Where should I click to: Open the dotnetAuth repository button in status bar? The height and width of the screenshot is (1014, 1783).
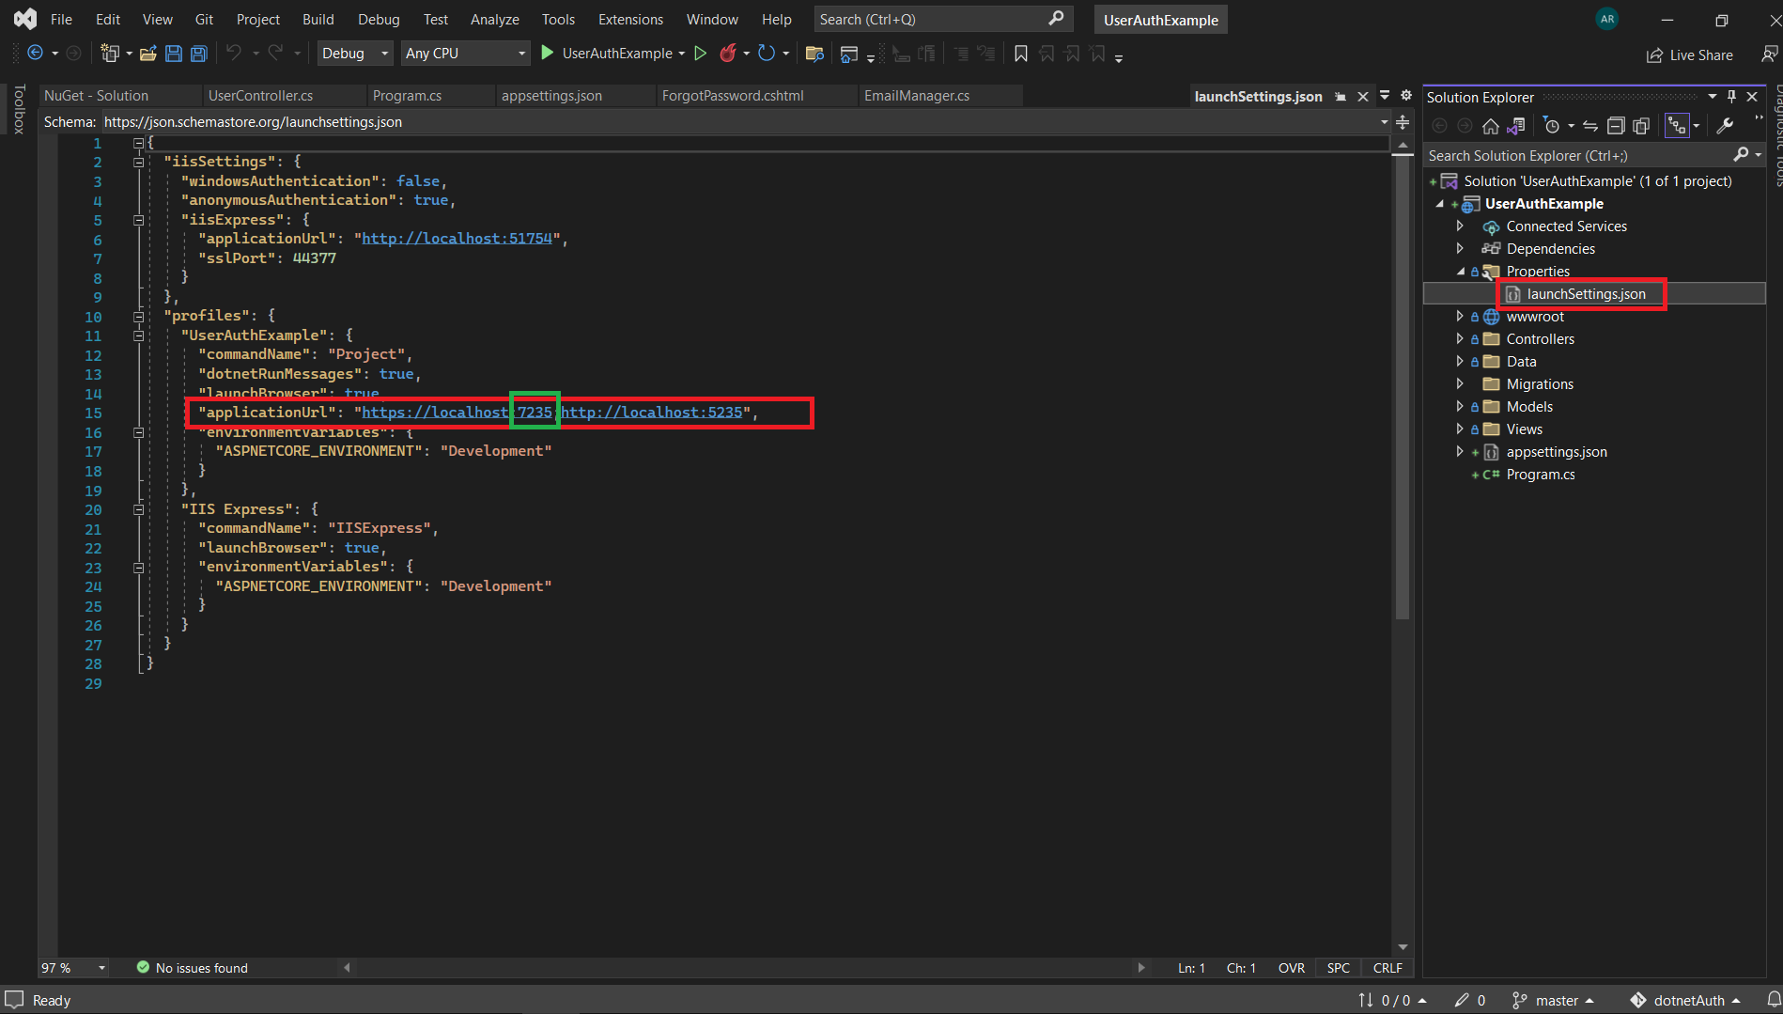pos(1686,1000)
